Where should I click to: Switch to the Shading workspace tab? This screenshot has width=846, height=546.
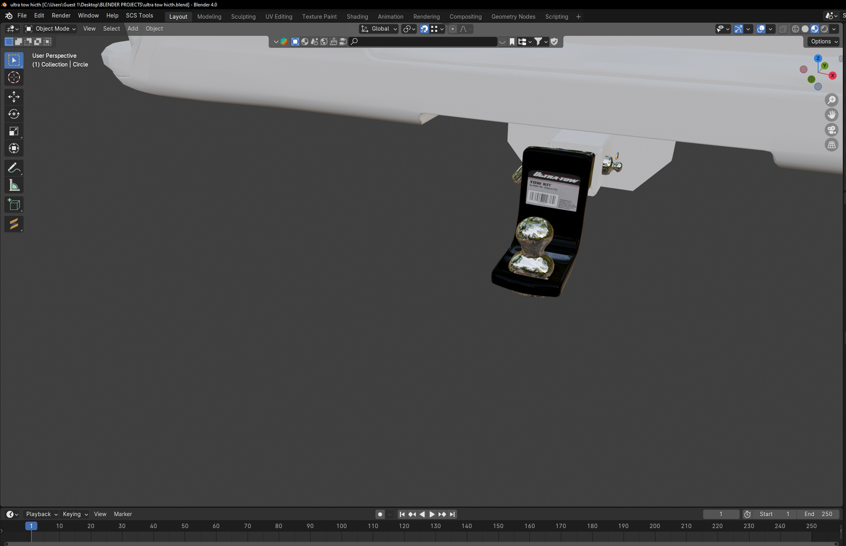pyautogui.click(x=357, y=16)
